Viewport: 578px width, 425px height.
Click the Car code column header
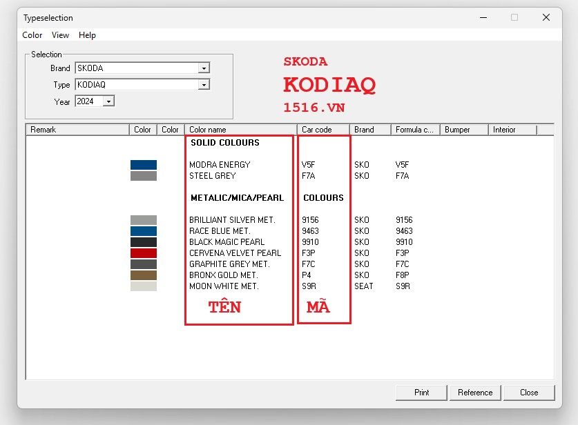pos(324,130)
